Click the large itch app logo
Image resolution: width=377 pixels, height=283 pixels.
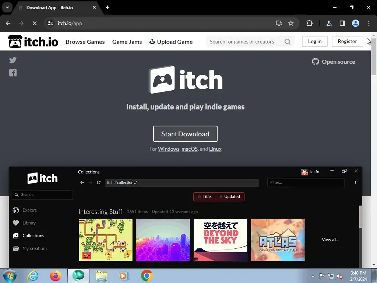pos(186,80)
